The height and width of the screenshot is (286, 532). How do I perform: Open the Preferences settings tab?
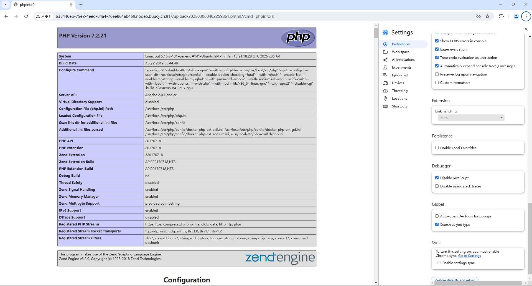click(x=403, y=44)
